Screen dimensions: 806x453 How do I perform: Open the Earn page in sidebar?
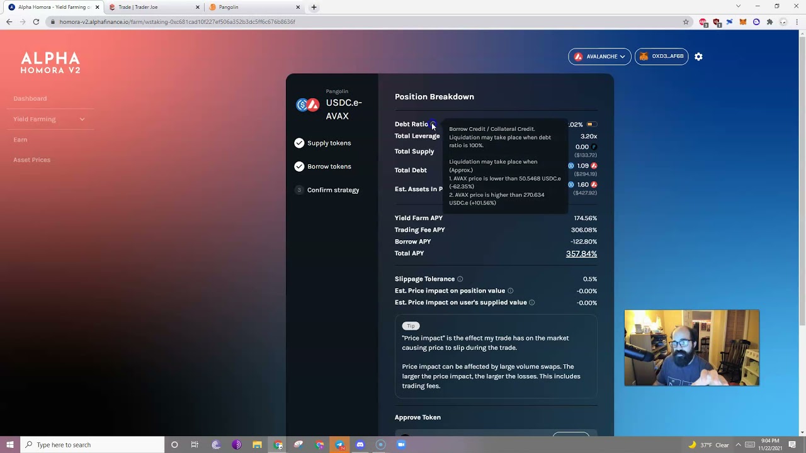[20, 140]
